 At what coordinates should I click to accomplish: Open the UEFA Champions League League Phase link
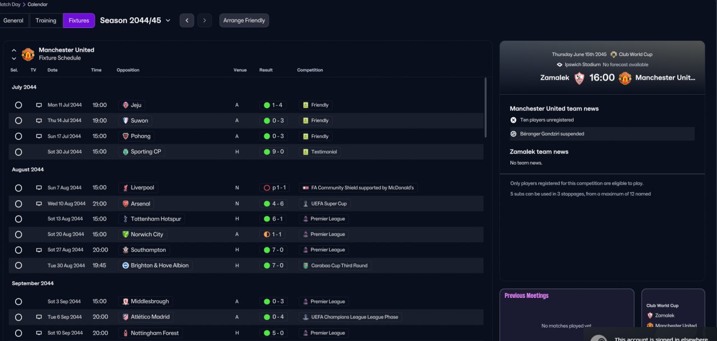(350, 317)
